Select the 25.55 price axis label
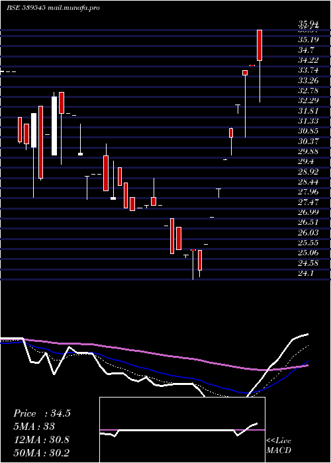The image size is (331, 463). click(308, 243)
